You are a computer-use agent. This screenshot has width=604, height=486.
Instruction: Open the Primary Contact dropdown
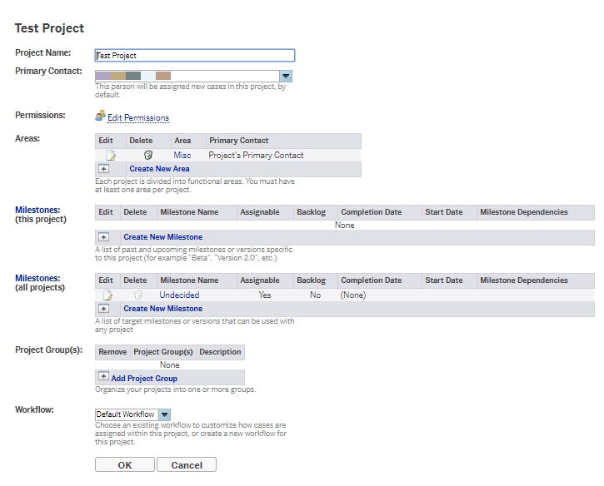click(285, 76)
